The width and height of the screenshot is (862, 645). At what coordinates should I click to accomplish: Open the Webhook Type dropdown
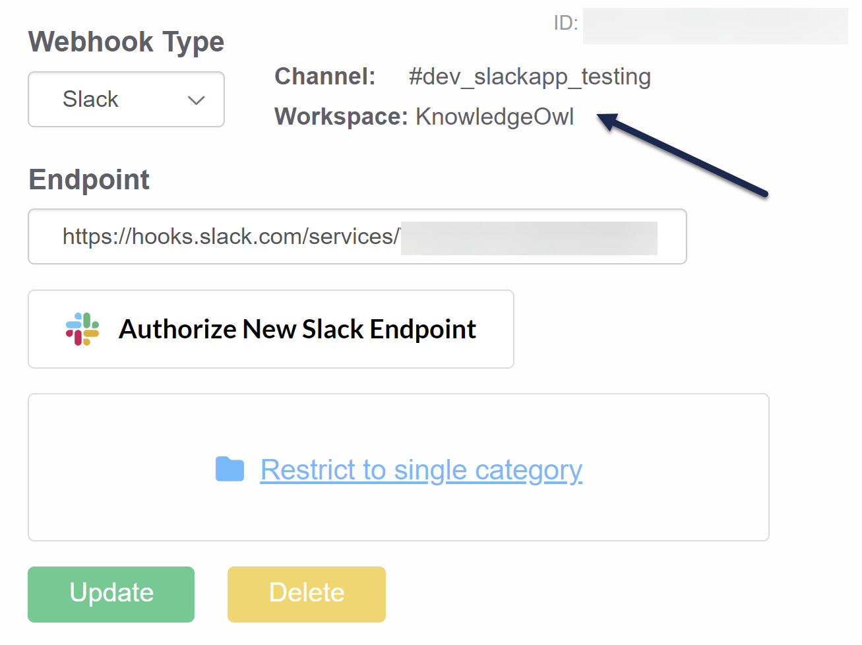126,100
